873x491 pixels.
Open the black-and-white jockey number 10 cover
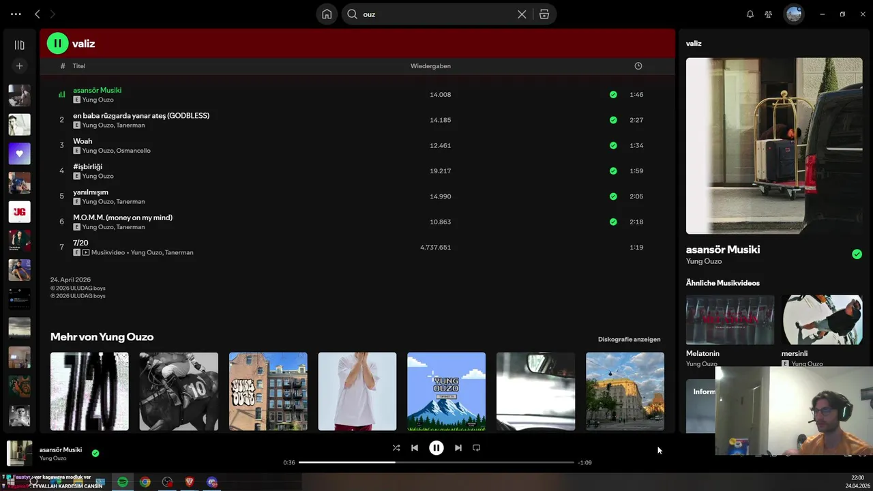[179, 391]
